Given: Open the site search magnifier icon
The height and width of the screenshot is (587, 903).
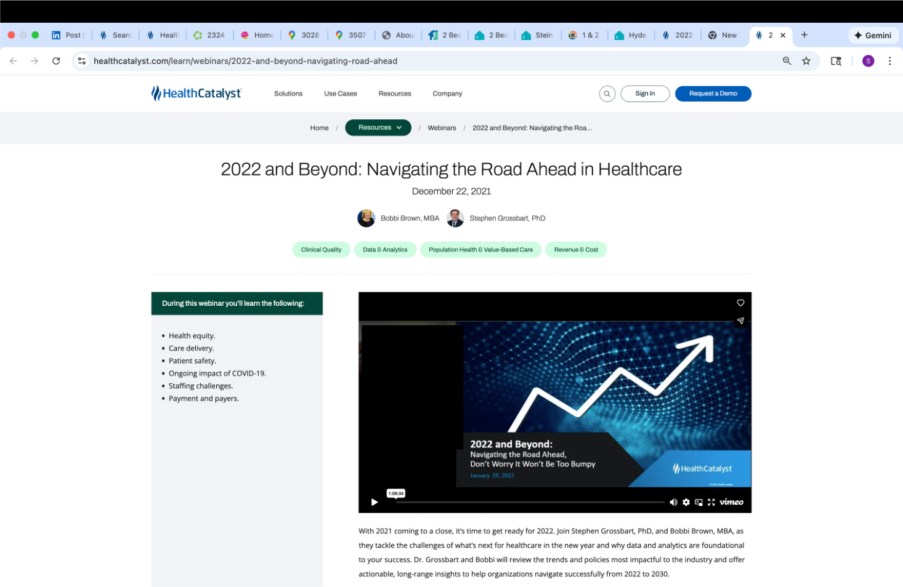Looking at the screenshot, I should pos(607,94).
